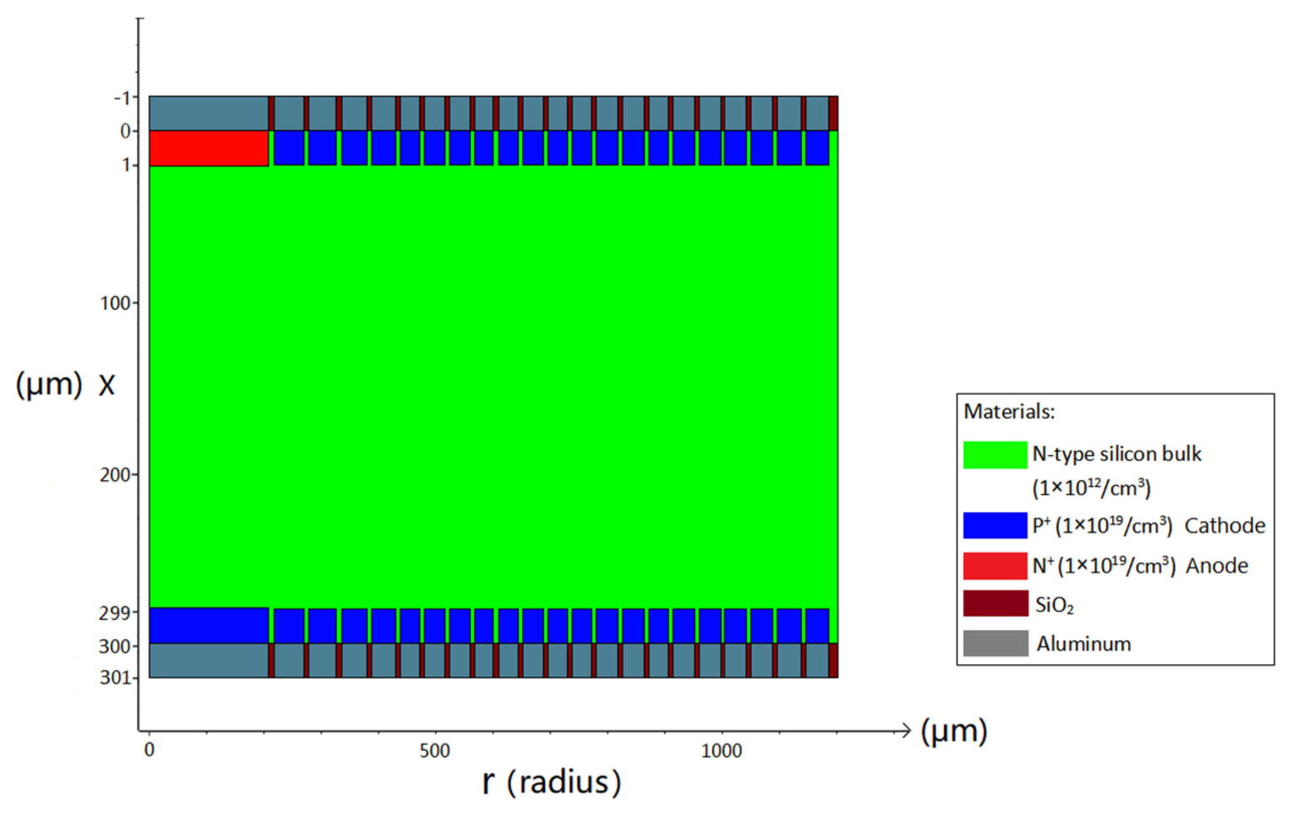Click the center of the green silicon bulk

coord(493,386)
